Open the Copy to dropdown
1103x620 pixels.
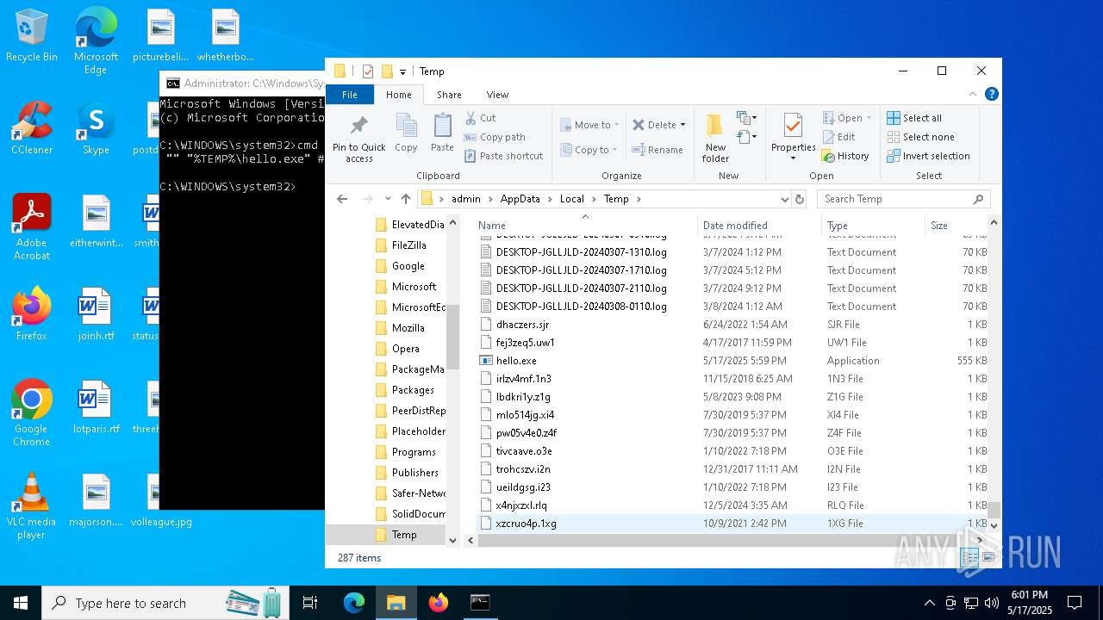coord(589,150)
